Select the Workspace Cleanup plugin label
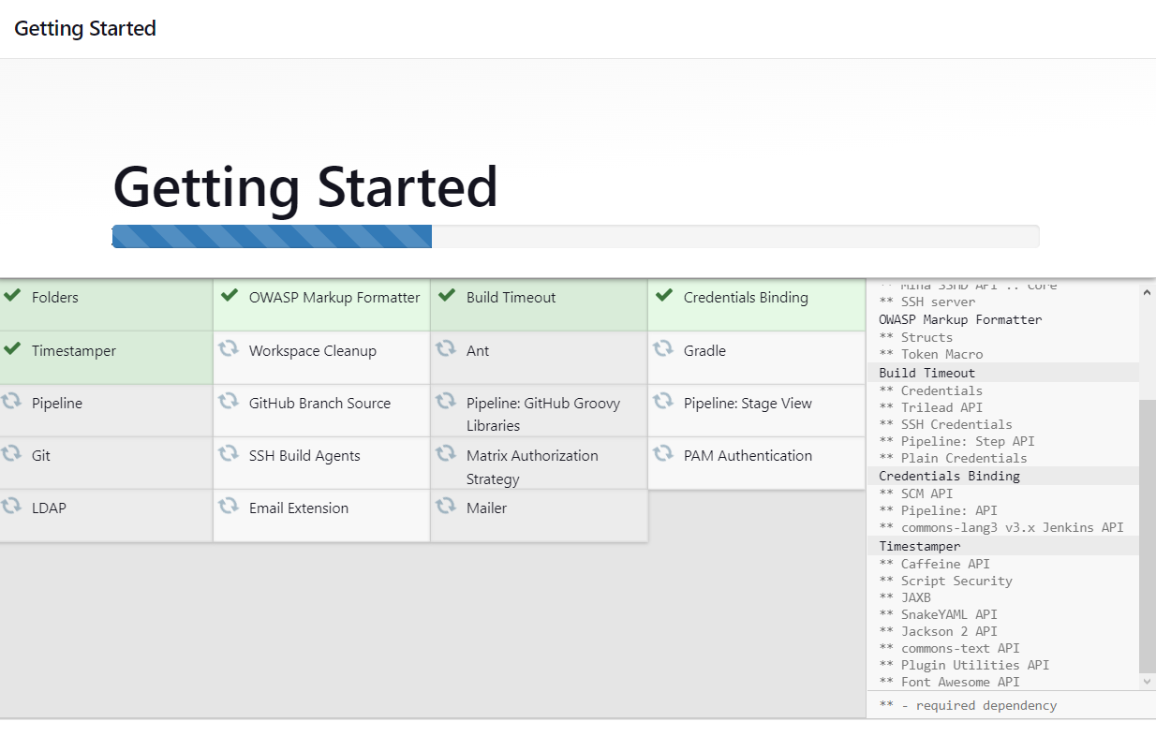 (313, 351)
